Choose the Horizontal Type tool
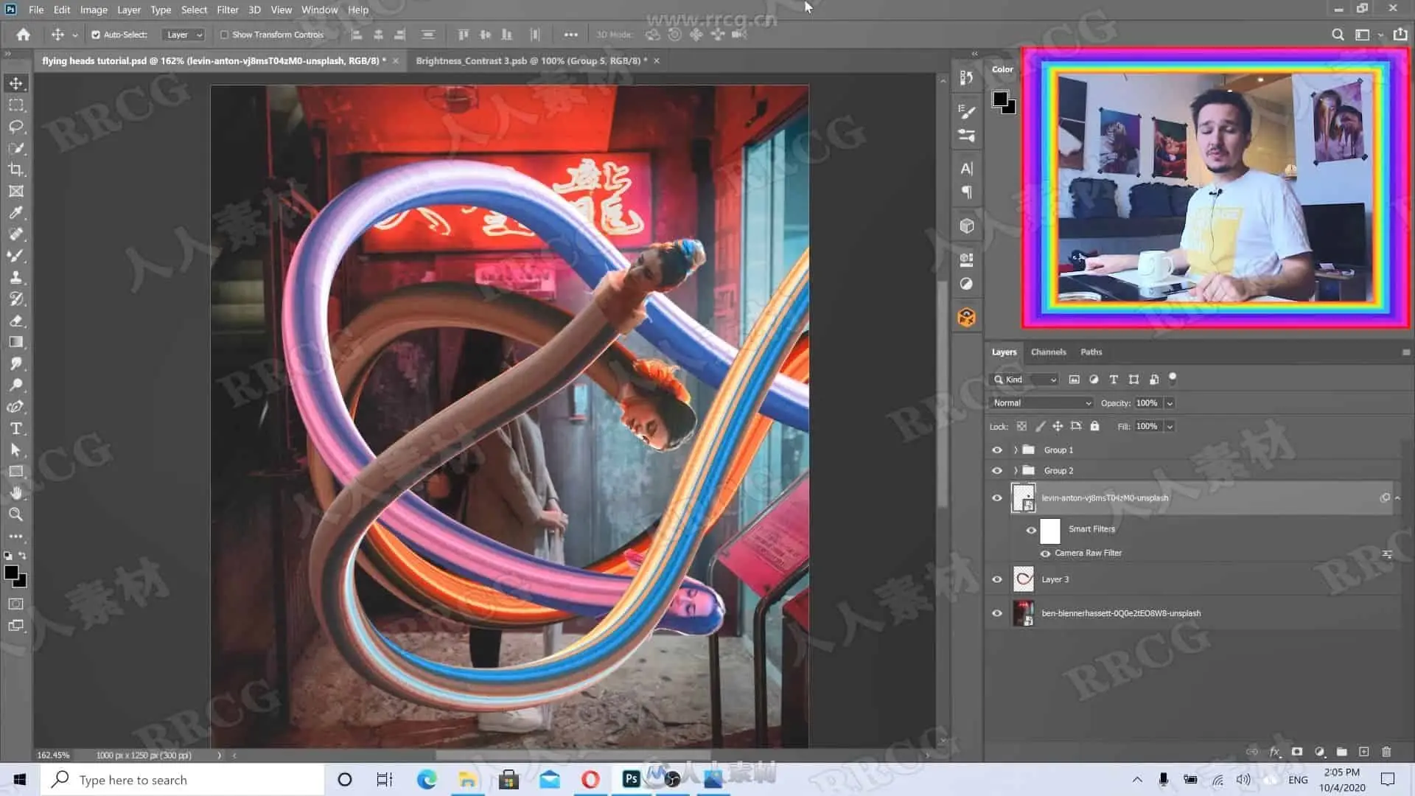This screenshot has width=1415, height=796. pos(16,428)
